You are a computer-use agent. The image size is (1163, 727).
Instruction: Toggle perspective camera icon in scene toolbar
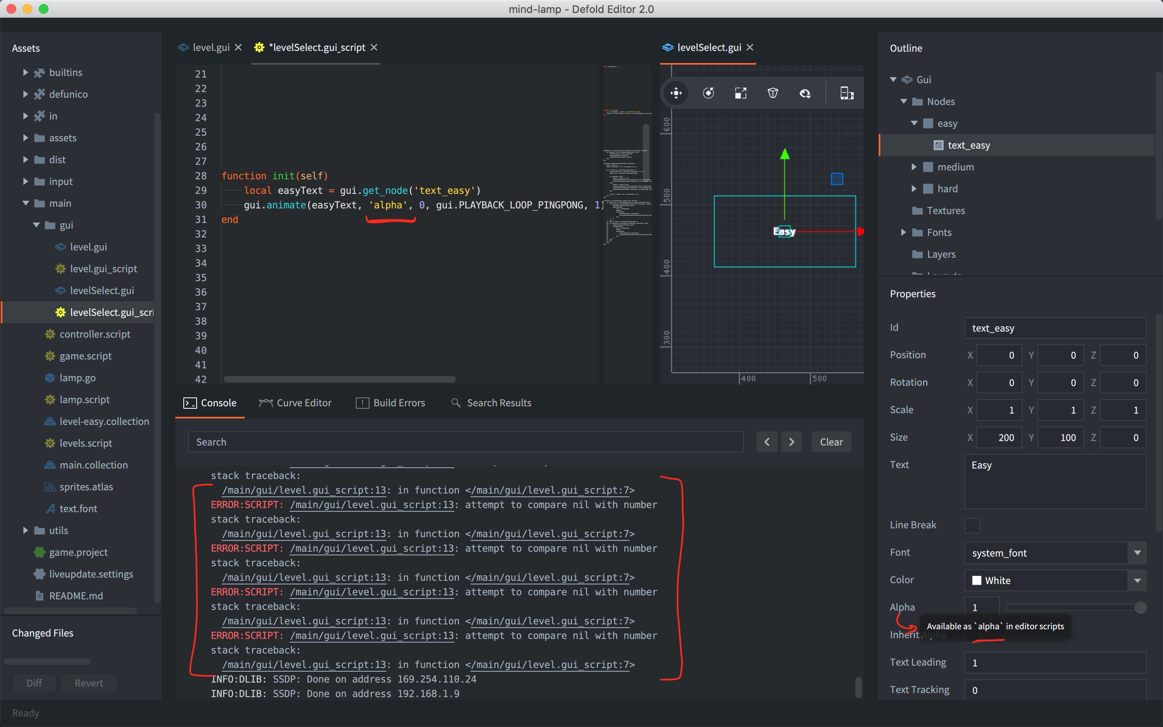773,93
